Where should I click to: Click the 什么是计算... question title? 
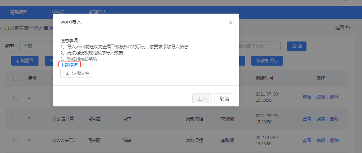click(x=65, y=119)
